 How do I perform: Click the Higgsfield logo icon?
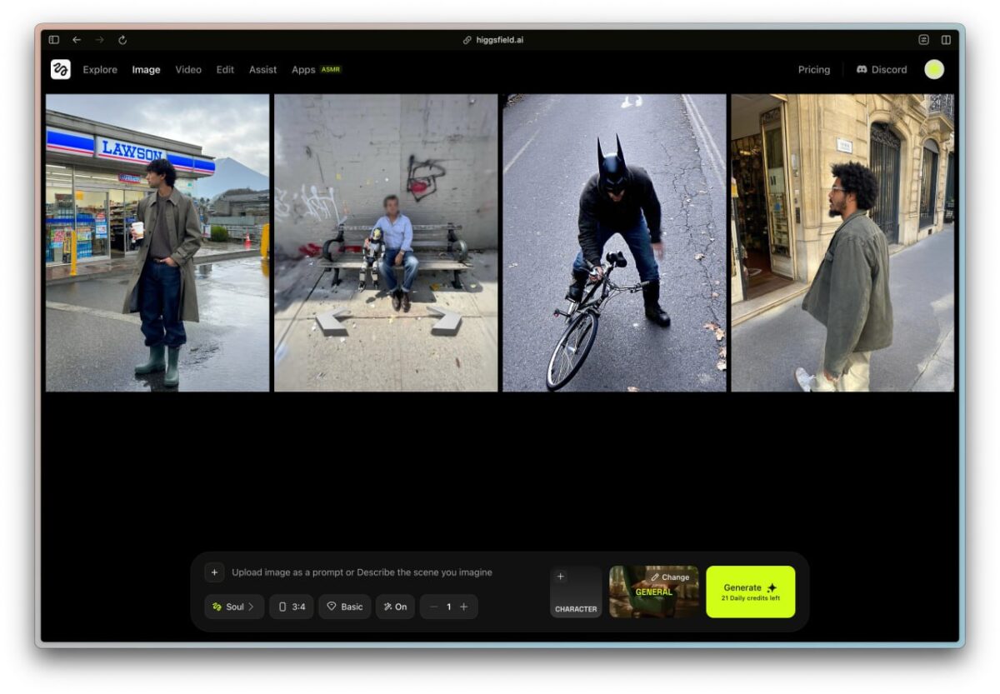pos(60,70)
